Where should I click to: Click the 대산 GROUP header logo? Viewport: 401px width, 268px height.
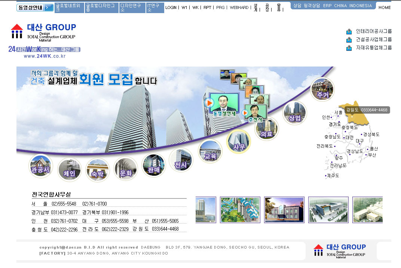click(43, 32)
